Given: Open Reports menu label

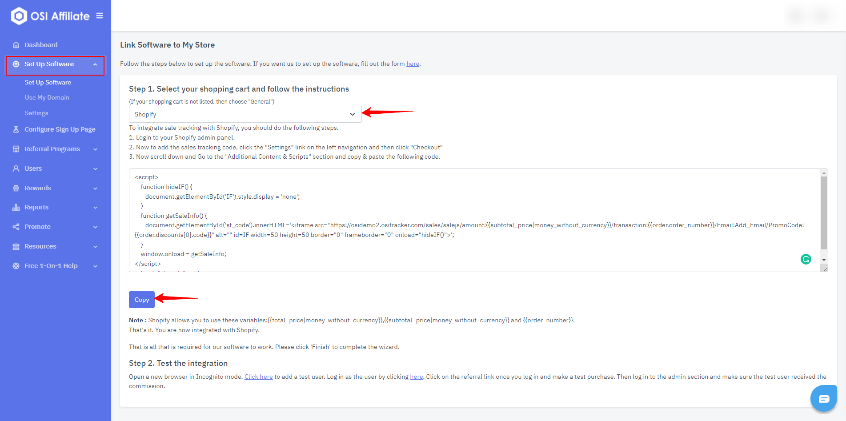Looking at the screenshot, I should click(36, 207).
